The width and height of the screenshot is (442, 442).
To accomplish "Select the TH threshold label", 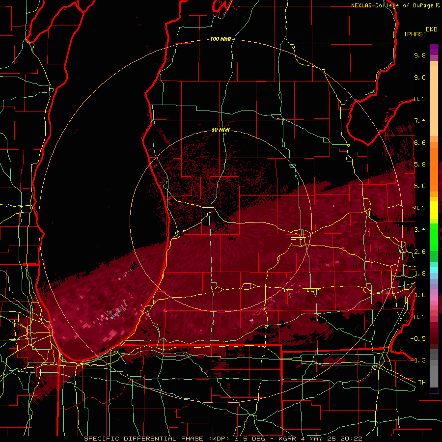I will click(x=422, y=382).
